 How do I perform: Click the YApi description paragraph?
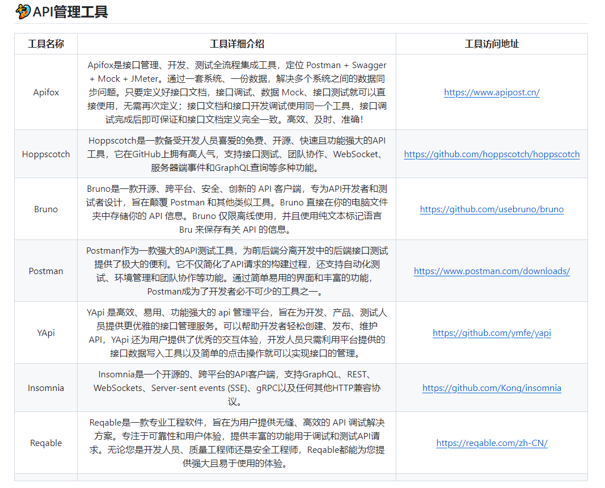point(237,333)
